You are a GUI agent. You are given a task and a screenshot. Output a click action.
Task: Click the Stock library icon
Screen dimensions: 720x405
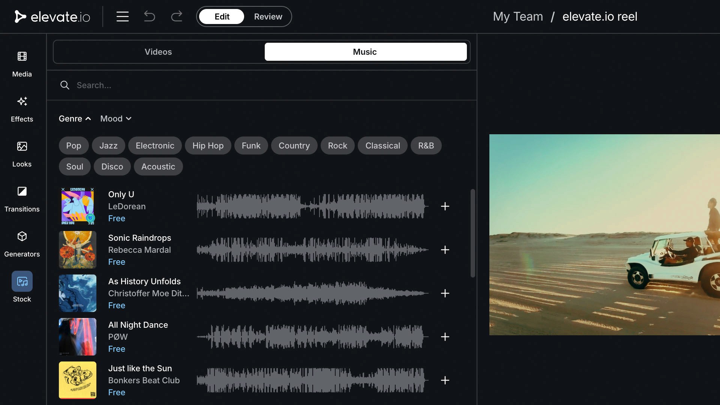click(x=22, y=282)
